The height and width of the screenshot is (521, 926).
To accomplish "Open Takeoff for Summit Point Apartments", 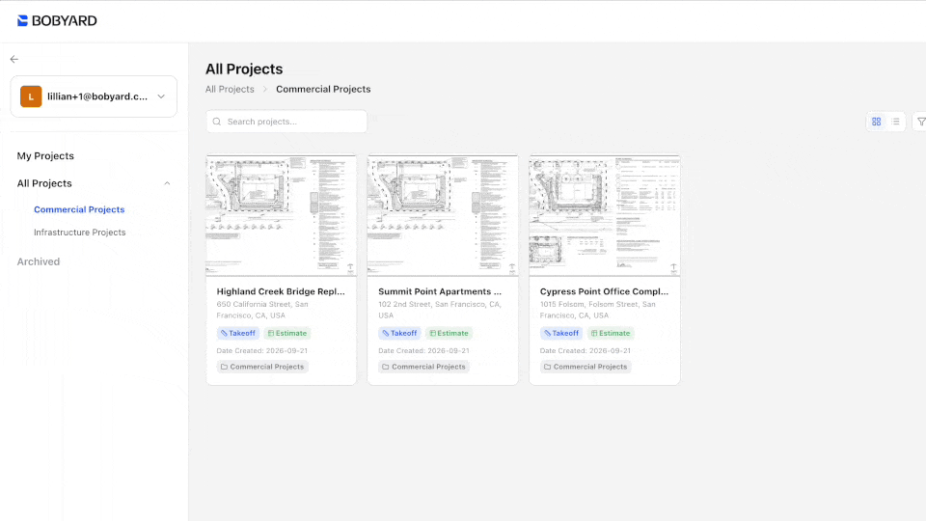I will coord(399,333).
